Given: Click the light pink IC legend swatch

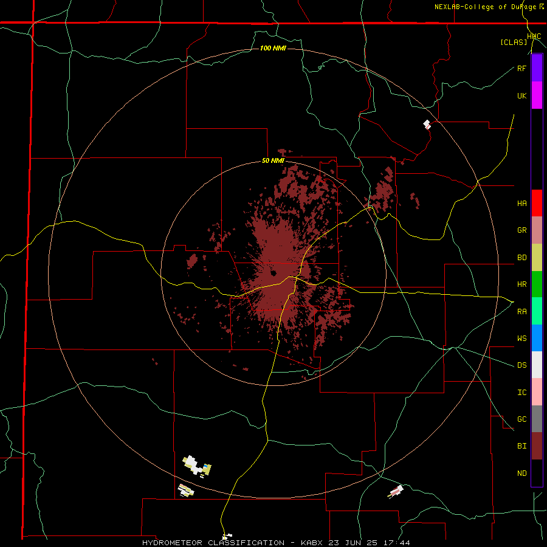Looking at the screenshot, I should 537,392.
